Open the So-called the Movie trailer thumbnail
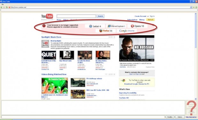 click(x=85, y=55)
